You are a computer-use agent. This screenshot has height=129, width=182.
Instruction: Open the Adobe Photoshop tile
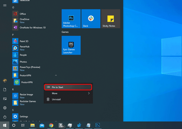pos(71,19)
